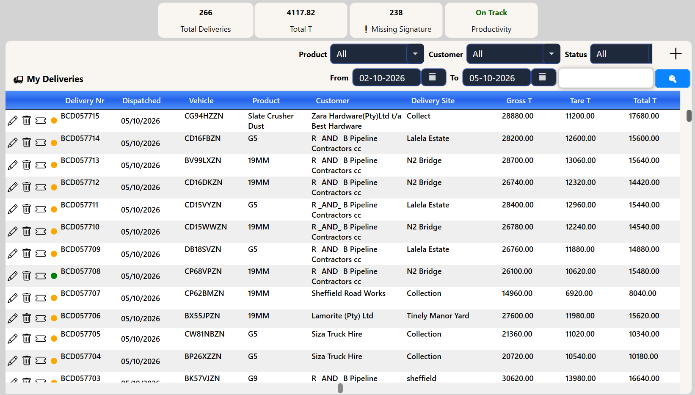Delete delivery BCD057708 using trash icon
Image resolution: width=695 pixels, height=395 pixels.
pyautogui.click(x=27, y=276)
